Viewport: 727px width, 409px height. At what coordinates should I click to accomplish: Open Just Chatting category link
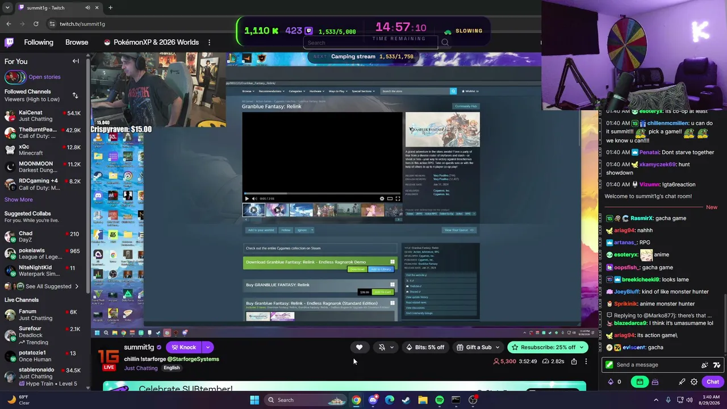coord(141,368)
